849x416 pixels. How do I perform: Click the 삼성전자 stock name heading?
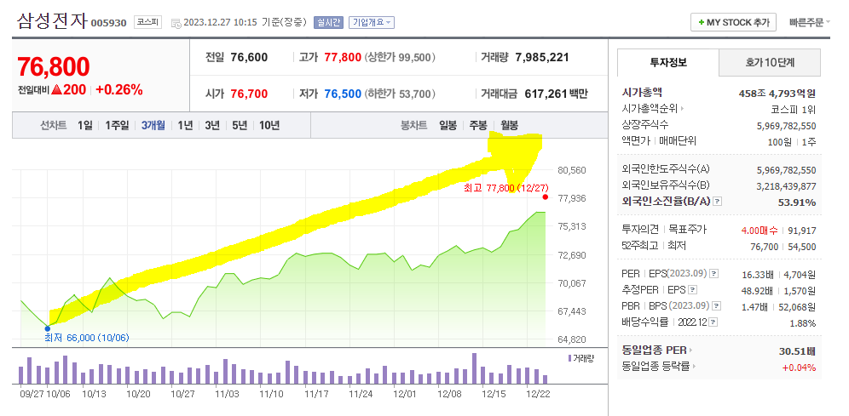tap(51, 21)
